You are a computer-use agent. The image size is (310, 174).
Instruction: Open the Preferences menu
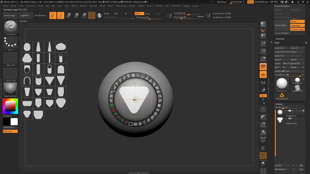coord(121,6)
